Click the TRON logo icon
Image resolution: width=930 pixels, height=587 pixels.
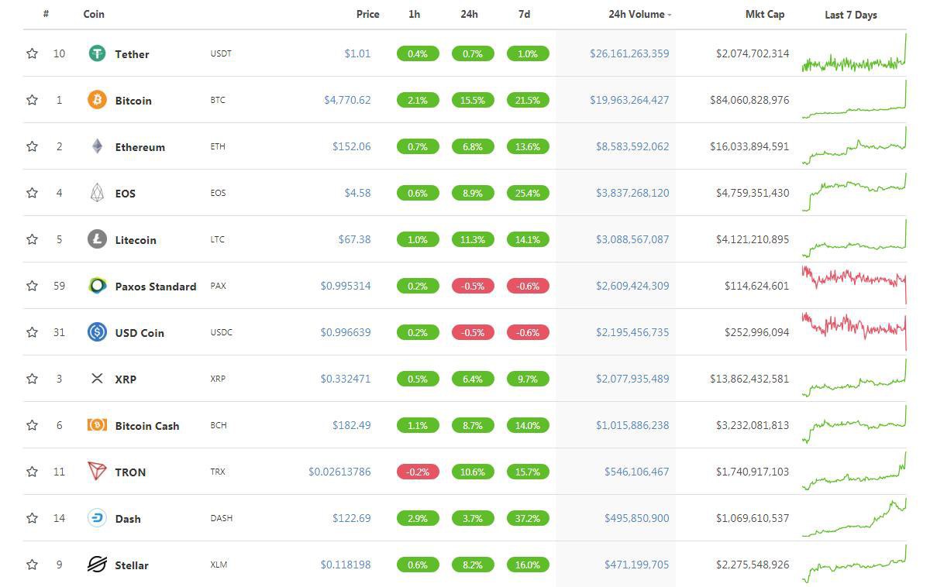pyautogui.click(x=97, y=472)
